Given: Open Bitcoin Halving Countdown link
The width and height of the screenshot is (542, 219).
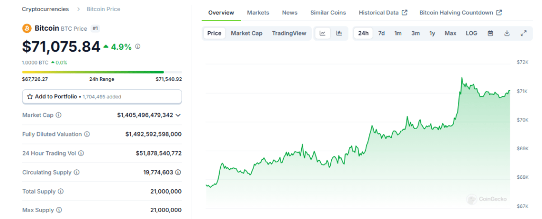Looking at the screenshot, I should [460, 13].
